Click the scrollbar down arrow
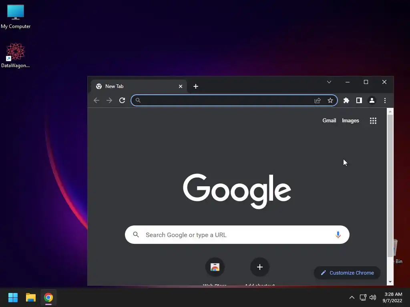The image size is (410, 307). coord(390,282)
